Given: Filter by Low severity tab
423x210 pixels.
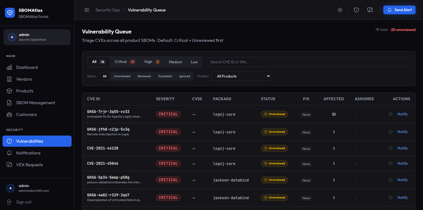Looking at the screenshot, I should pyautogui.click(x=194, y=62).
